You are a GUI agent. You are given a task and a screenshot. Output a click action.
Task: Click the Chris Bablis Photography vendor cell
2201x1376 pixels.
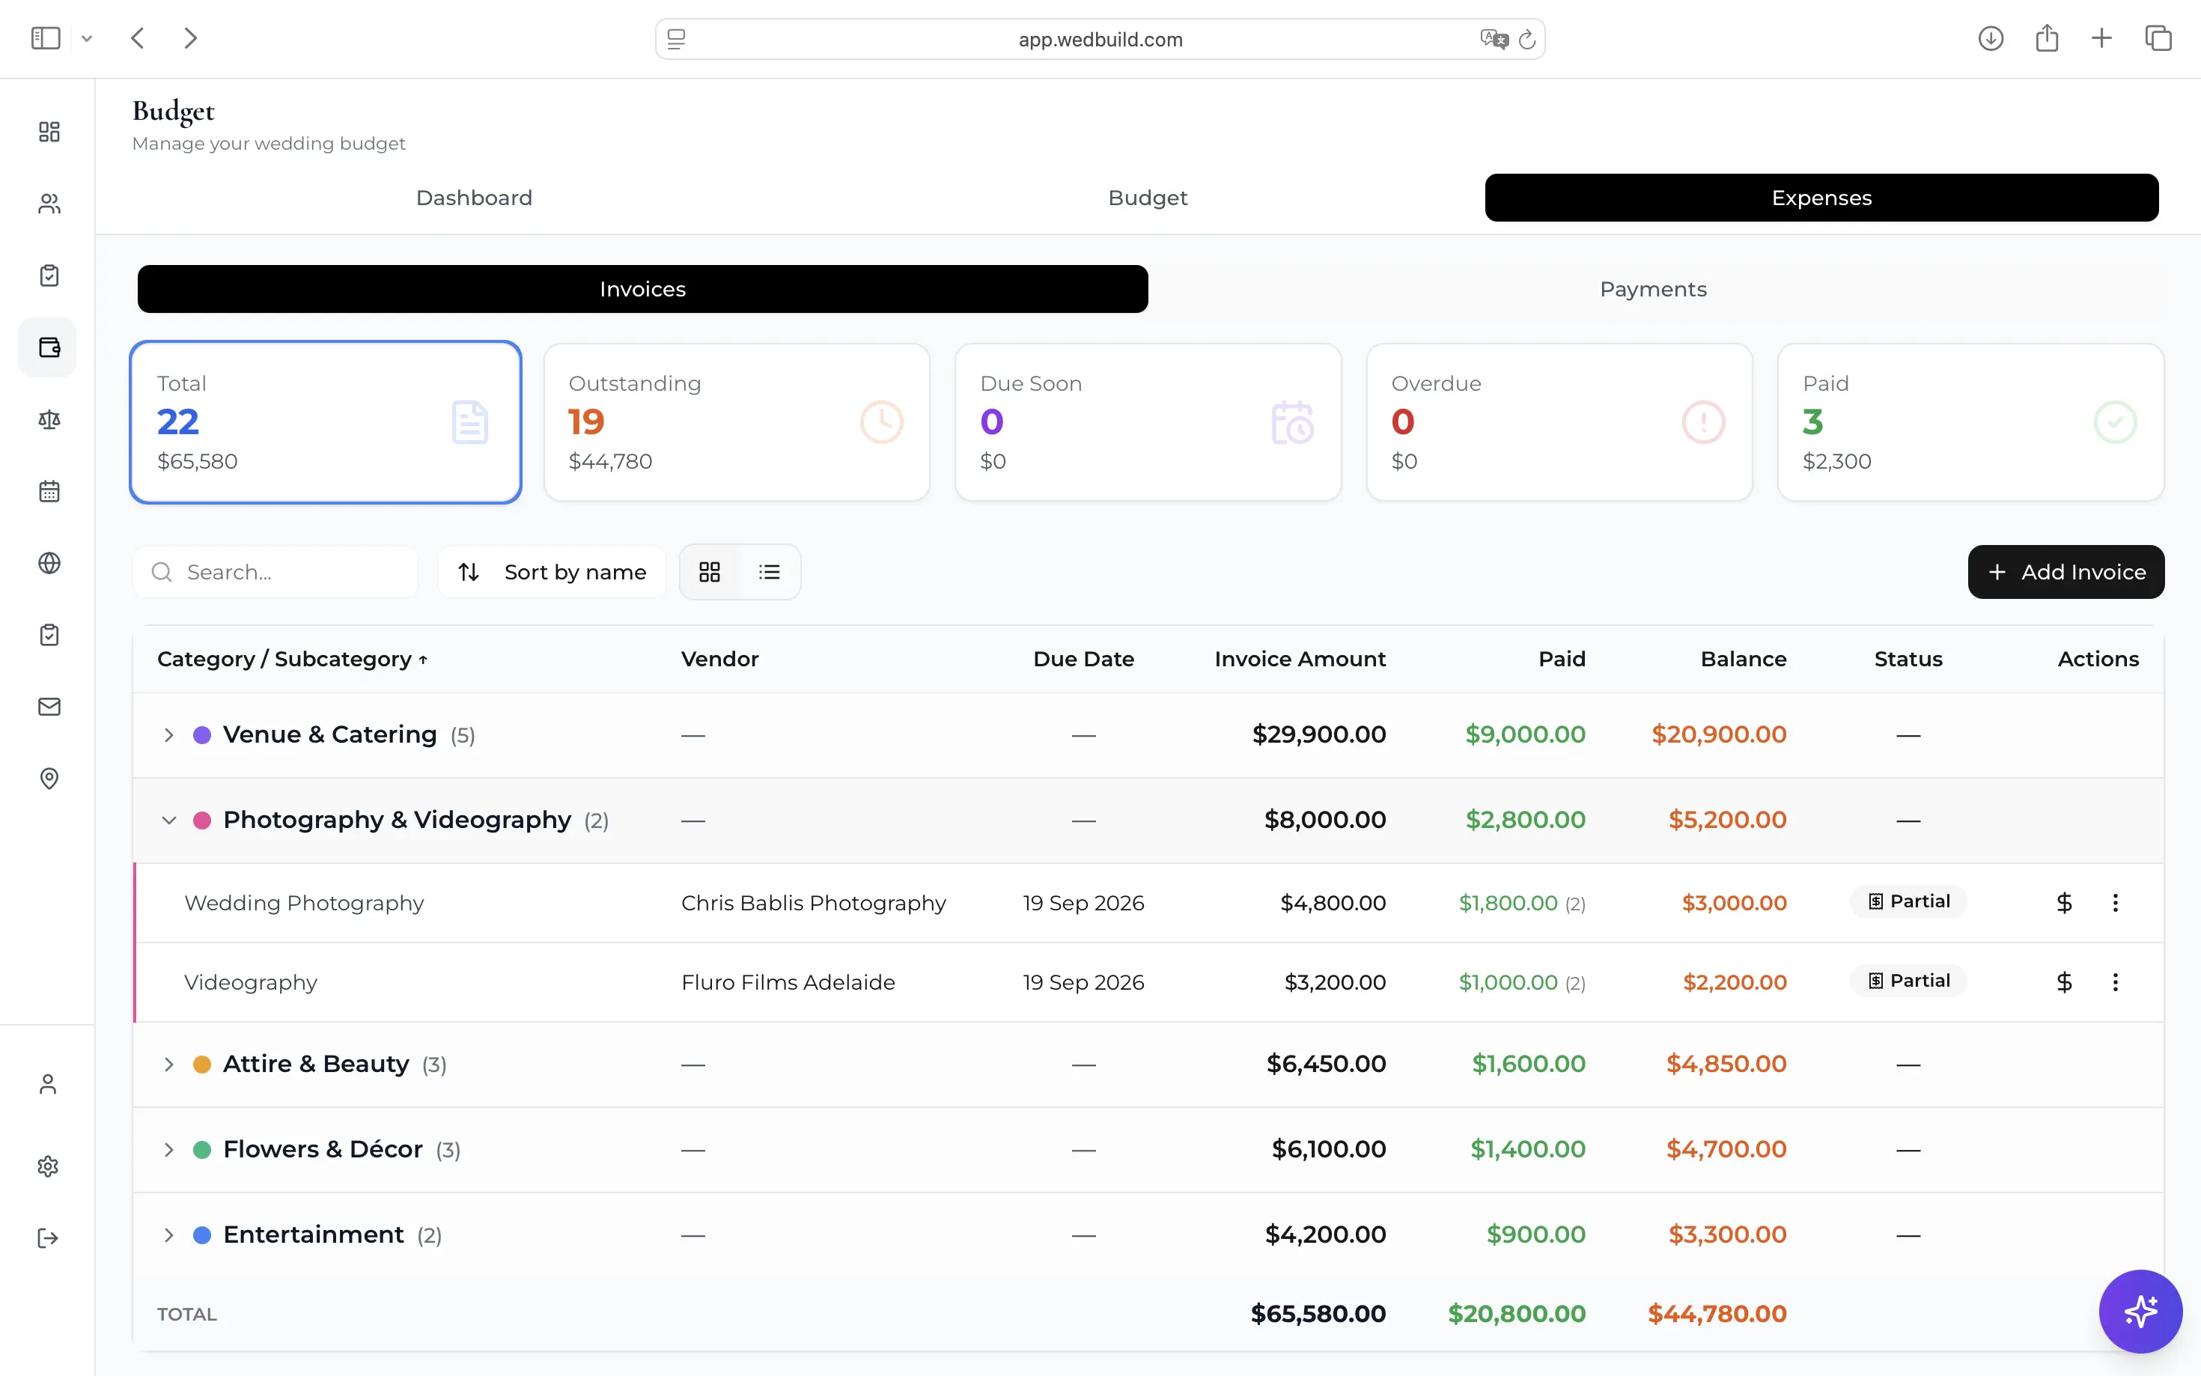click(814, 904)
